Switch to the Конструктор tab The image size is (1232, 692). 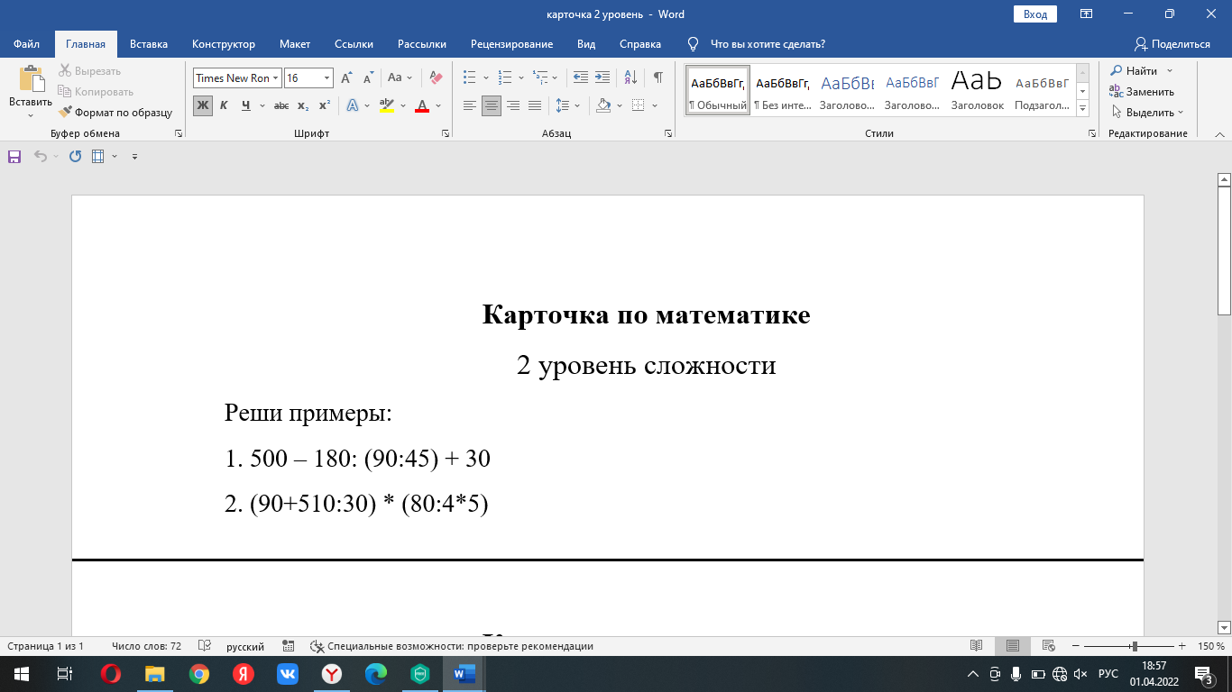224,43
